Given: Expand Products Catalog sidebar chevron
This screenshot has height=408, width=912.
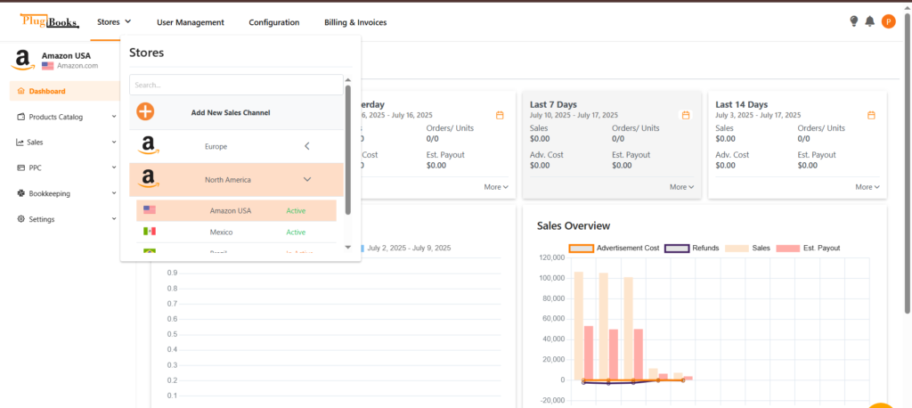Looking at the screenshot, I should [114, 117].
